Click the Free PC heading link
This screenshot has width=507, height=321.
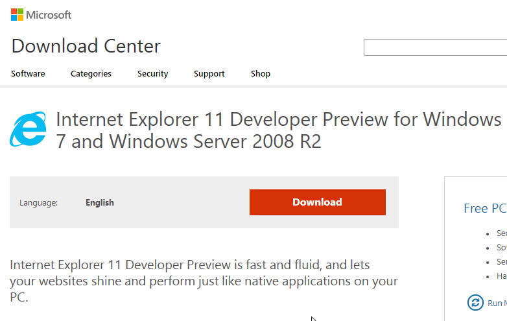(x=485, y=208)
